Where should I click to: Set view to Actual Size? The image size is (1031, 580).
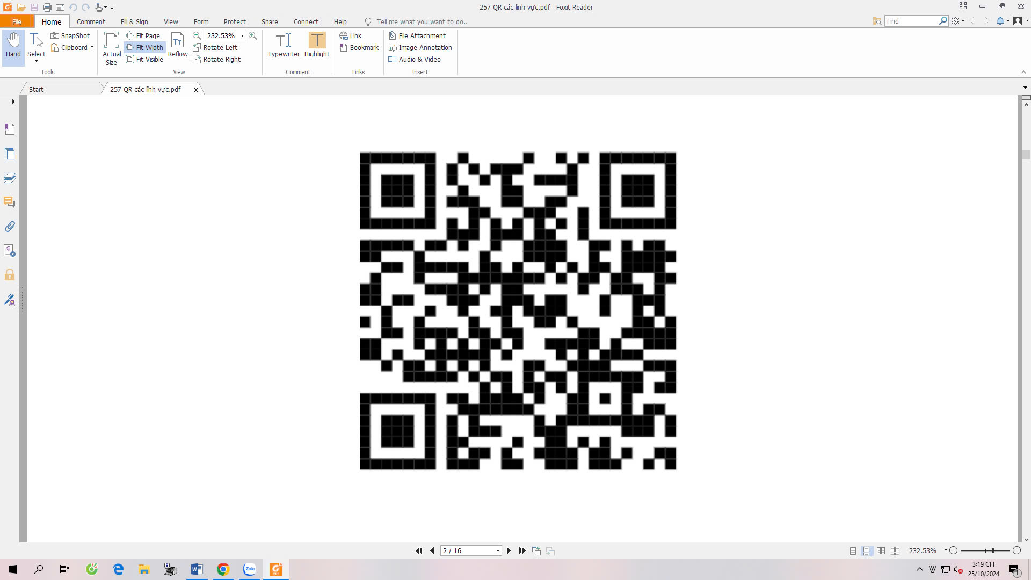[x=111, y=48]
